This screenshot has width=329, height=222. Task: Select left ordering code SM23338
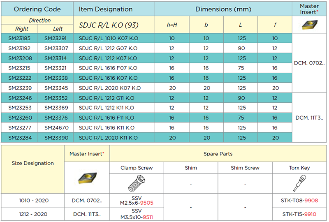(x=56, y=78)
